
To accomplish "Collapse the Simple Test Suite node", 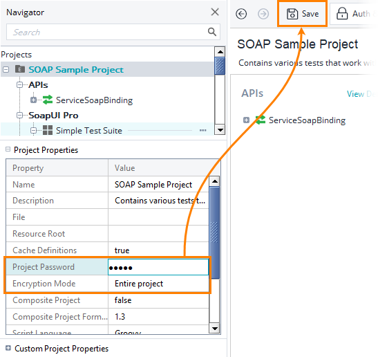I will (33, 131).
